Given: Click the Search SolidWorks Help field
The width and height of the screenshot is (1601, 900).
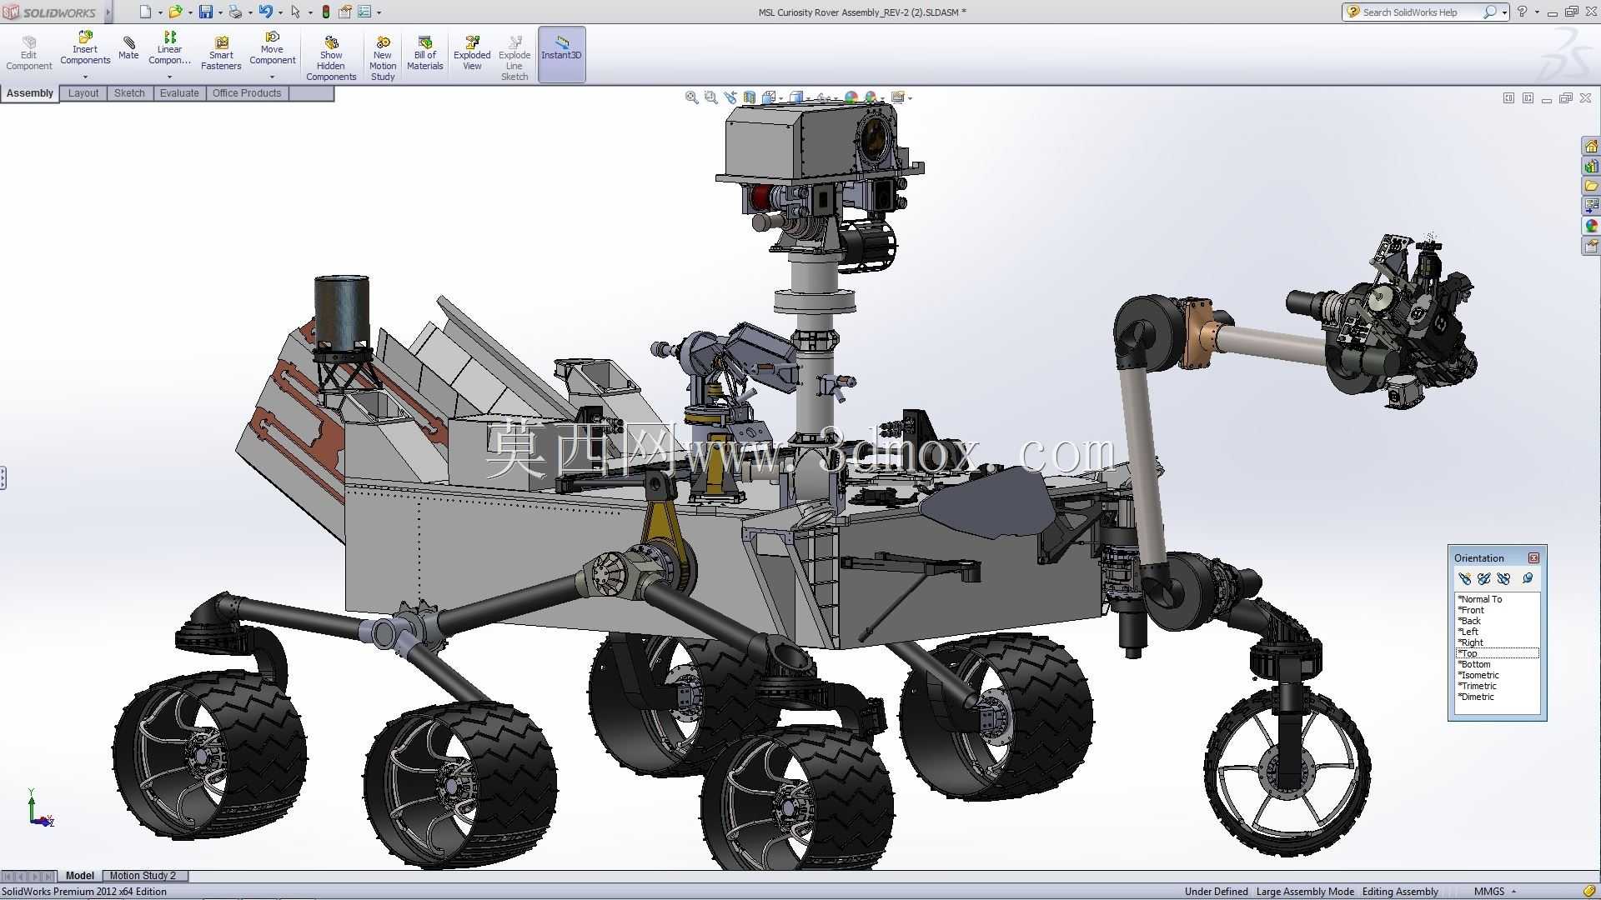Looking at the screenshot, I should tap(1425, 12).
